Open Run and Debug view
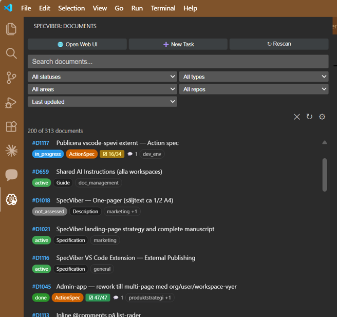Screen dimensions: 337x317 coord(11,103)
